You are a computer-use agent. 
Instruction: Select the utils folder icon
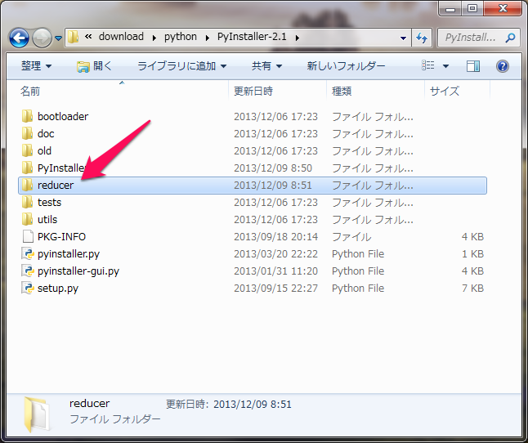click(x=27, y=219)
